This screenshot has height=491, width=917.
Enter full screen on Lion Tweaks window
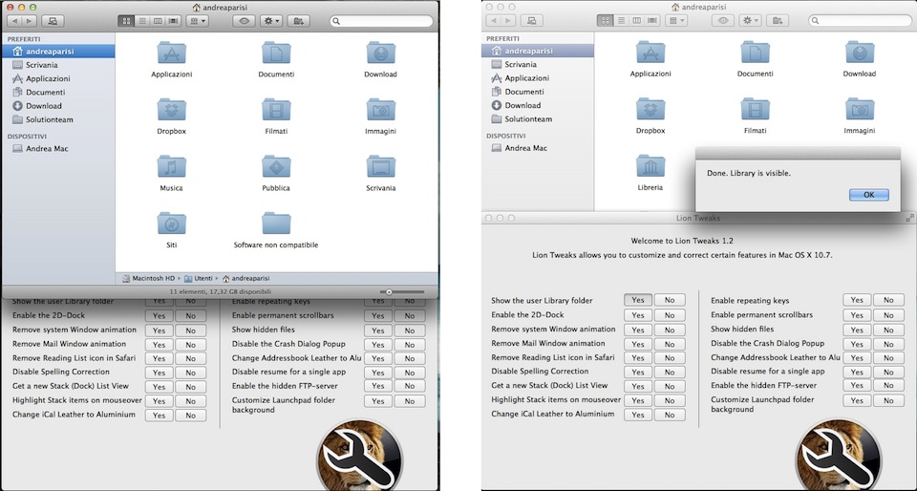[909, 218]
